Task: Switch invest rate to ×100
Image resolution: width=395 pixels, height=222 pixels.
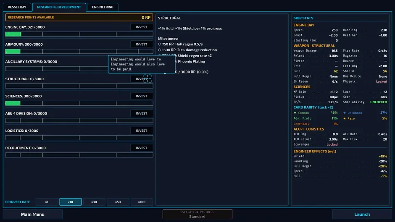Action: coord(142,202)
